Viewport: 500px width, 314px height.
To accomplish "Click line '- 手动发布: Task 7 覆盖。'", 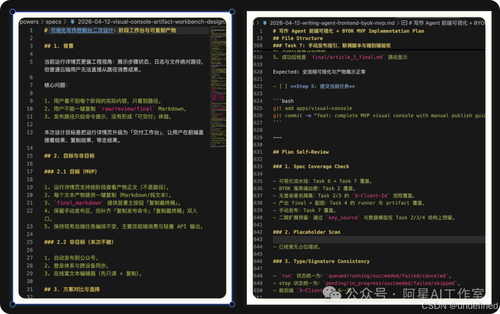I will pos(304,210).
